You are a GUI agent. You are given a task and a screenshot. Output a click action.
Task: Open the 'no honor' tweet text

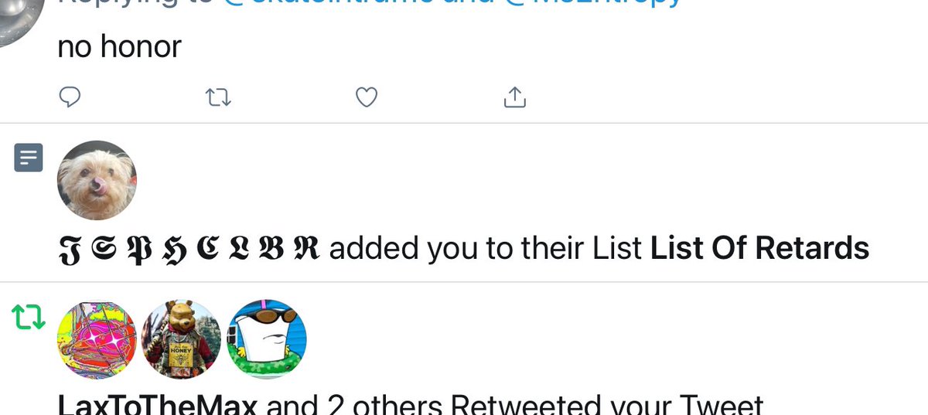pyautogui.click(x=119, y=47)
